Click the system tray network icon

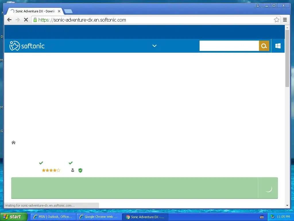pyautogui.click(x=273, y=217)
